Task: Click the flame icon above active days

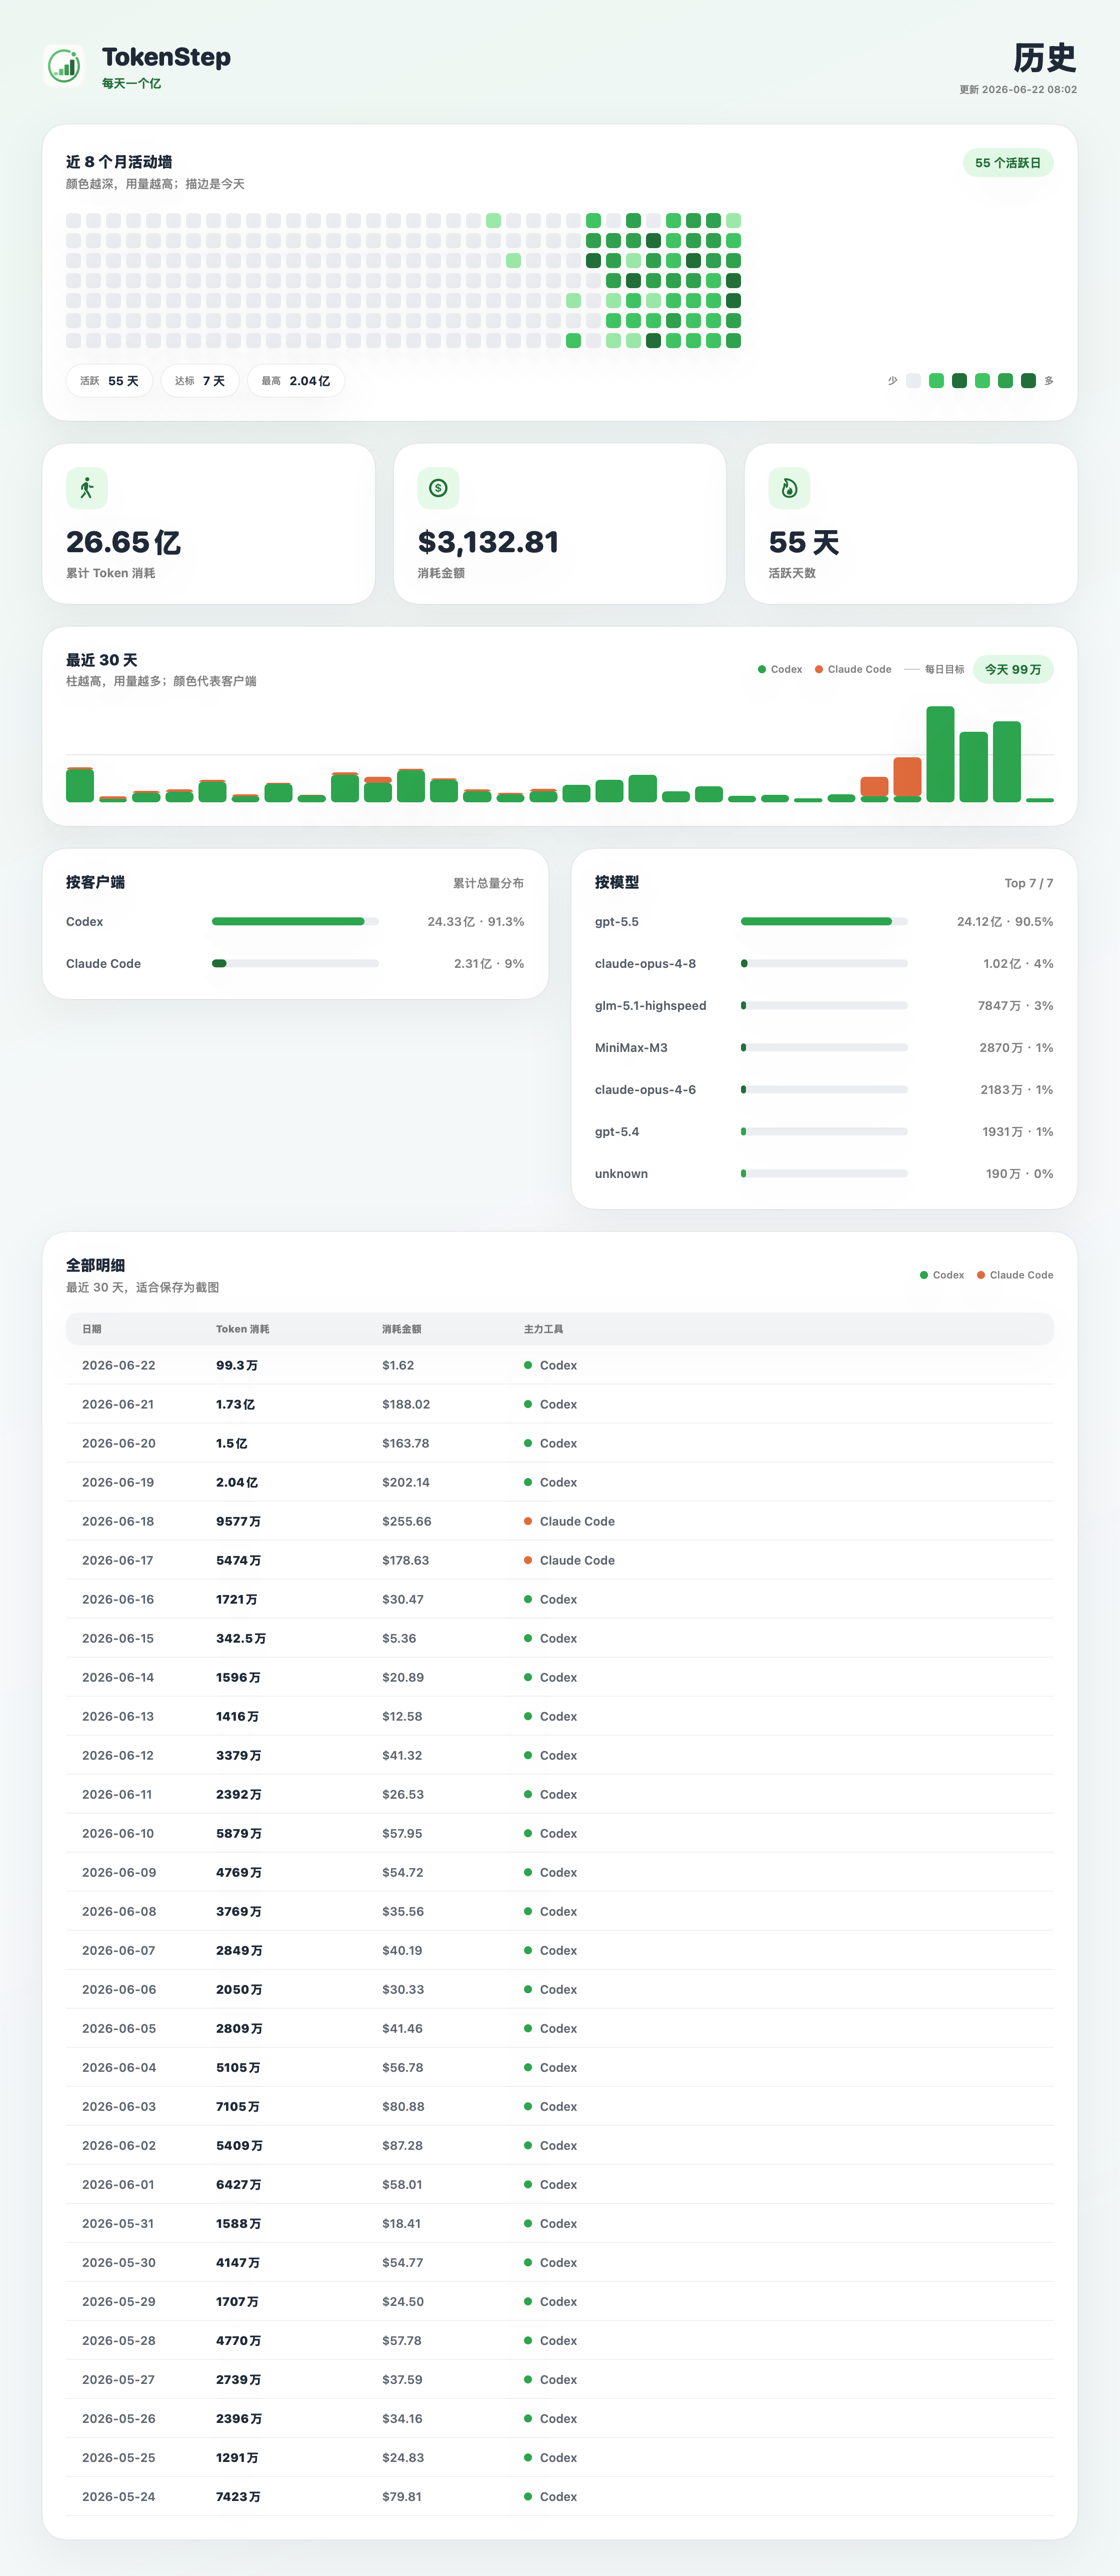Action: [789, 488]
